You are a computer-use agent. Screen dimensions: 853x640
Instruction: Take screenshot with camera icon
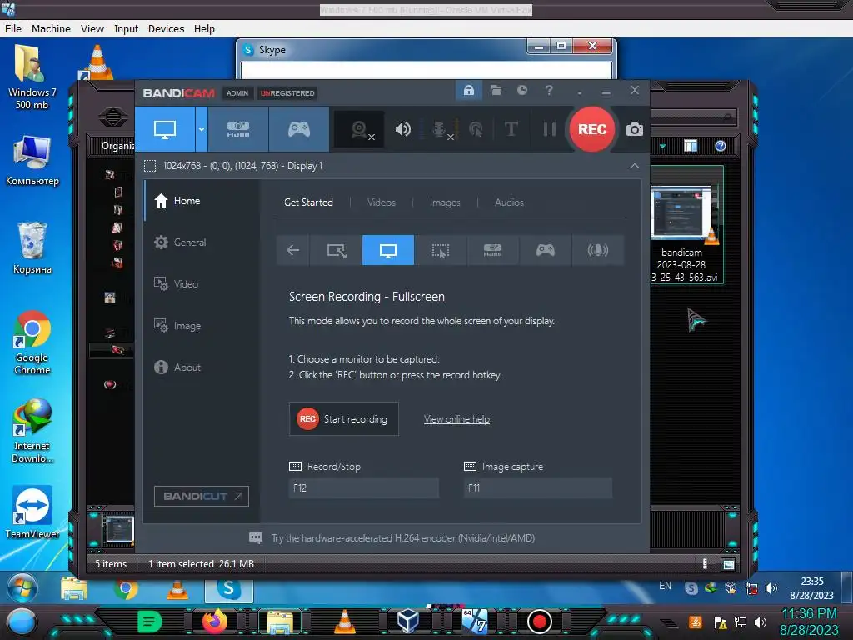pos(634,129)
